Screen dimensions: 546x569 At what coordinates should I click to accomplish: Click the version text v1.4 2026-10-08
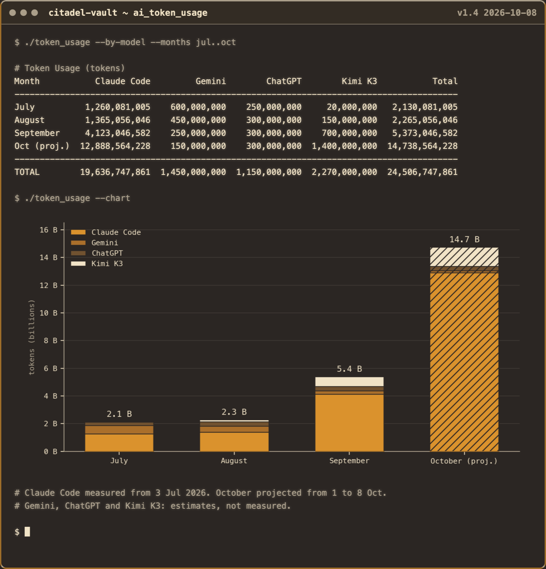(x=496, y=13)
